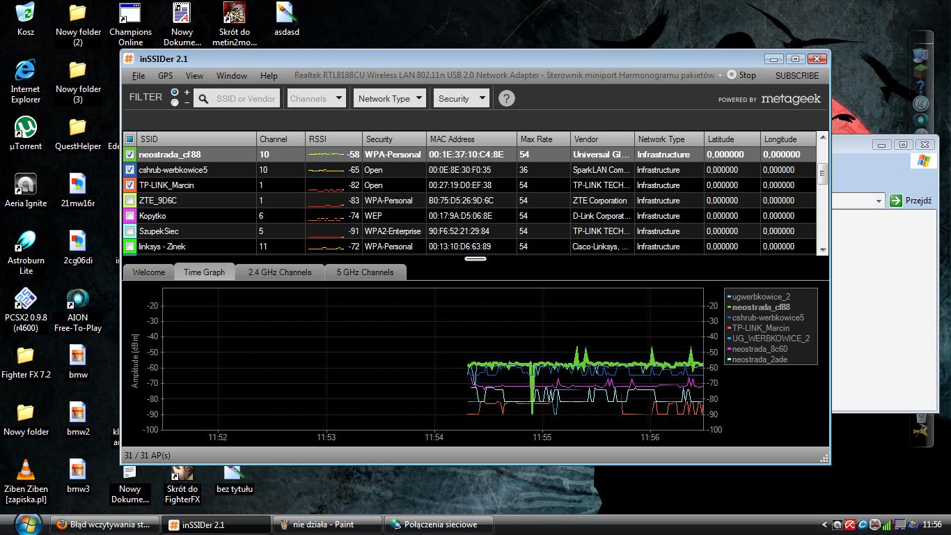
Task: Switch to the Paint taskbar button
Action: click(x=327, y=525)
